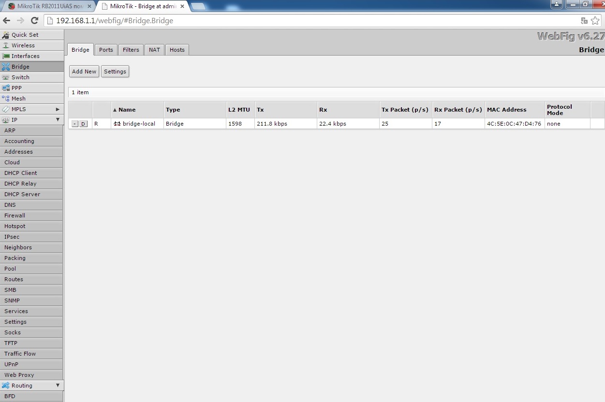This screenshot has height=402, width=605.
Task: Open the UPnP entry
Action: (x=31, y=364)
